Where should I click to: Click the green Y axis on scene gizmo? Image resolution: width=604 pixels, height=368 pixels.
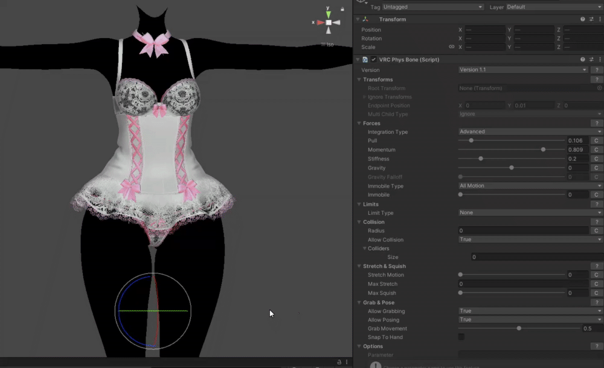pos(329,14)
